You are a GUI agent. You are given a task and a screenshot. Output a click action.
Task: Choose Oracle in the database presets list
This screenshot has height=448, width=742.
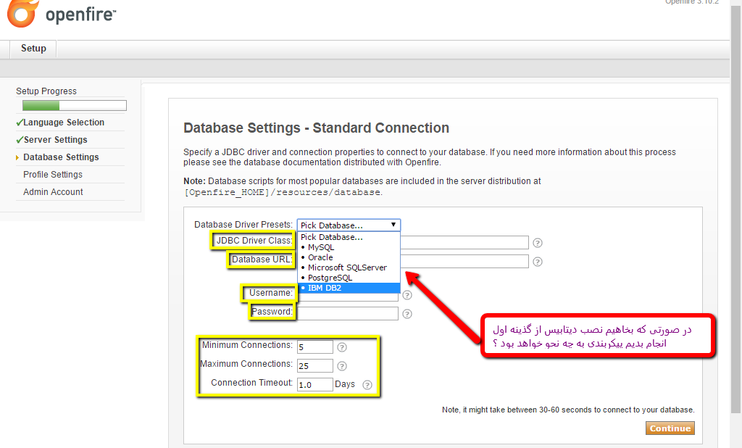[x=320, y=257]
